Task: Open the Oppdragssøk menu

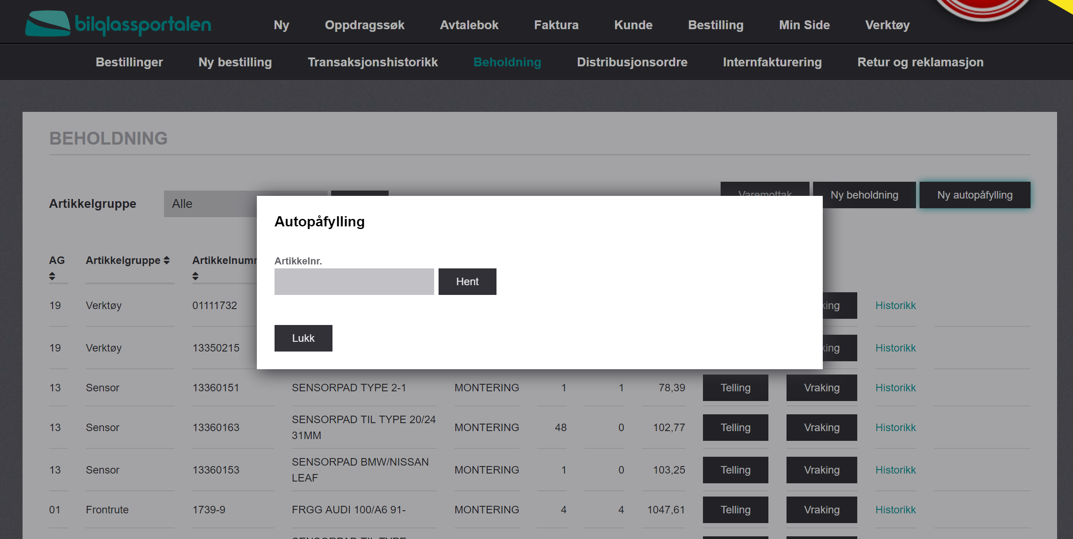Action: coord(364,25)
